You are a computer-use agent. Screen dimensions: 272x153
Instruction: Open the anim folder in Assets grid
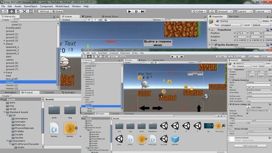click(54, 110)
